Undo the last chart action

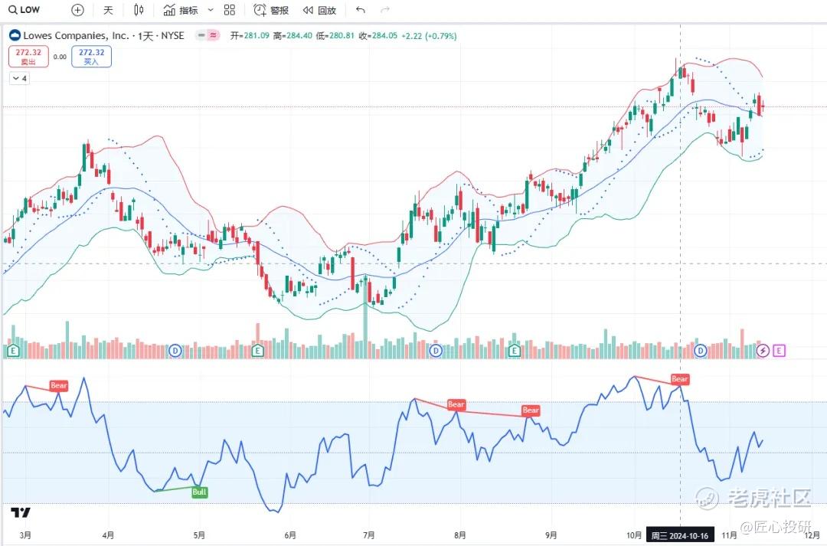[x=360, y=10]
